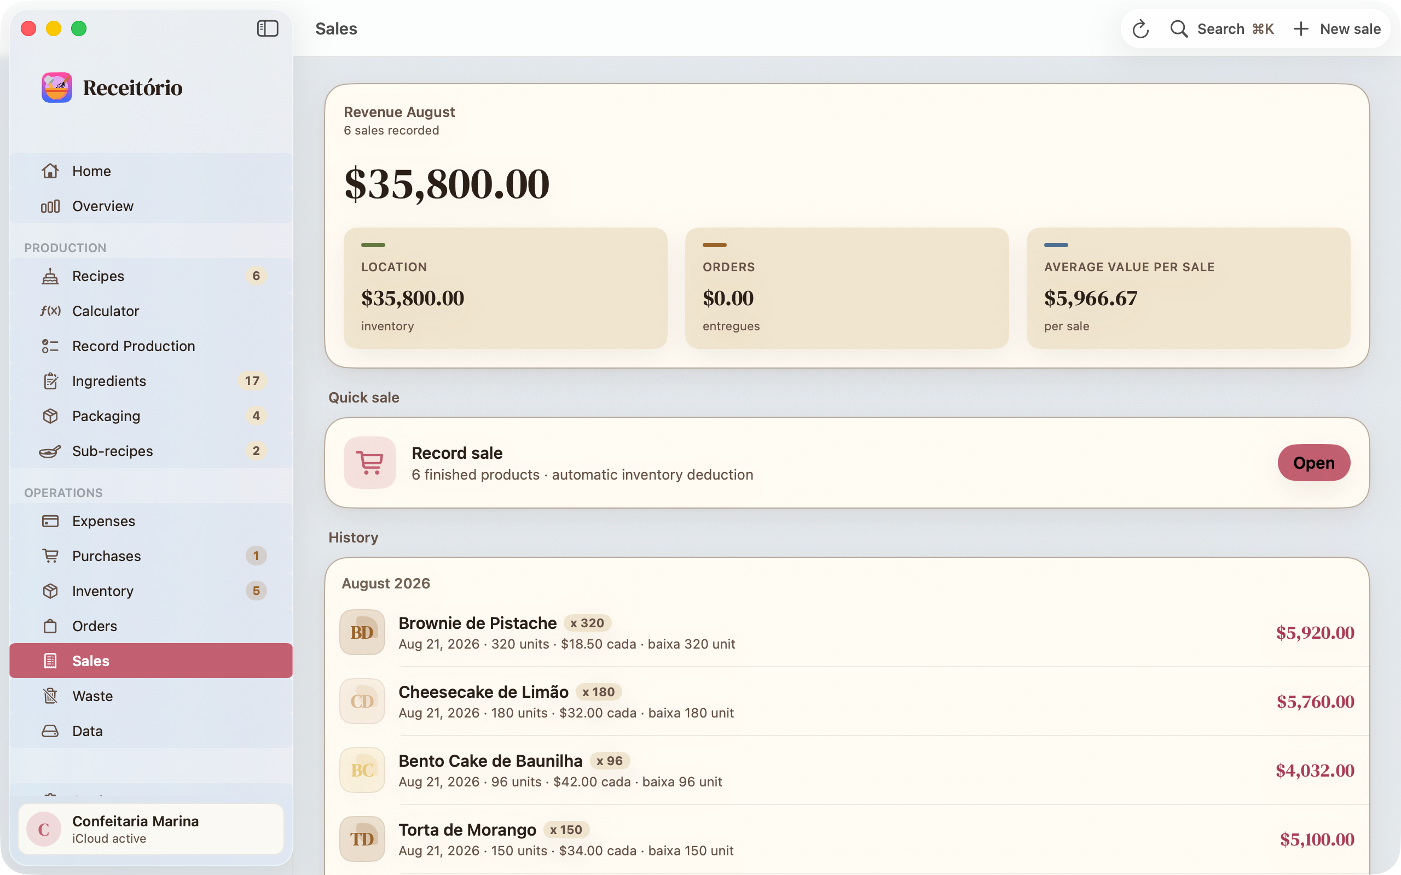Select Inventory in sidebar
Screen dimensions: 1401x875
(x=151, y=591)
